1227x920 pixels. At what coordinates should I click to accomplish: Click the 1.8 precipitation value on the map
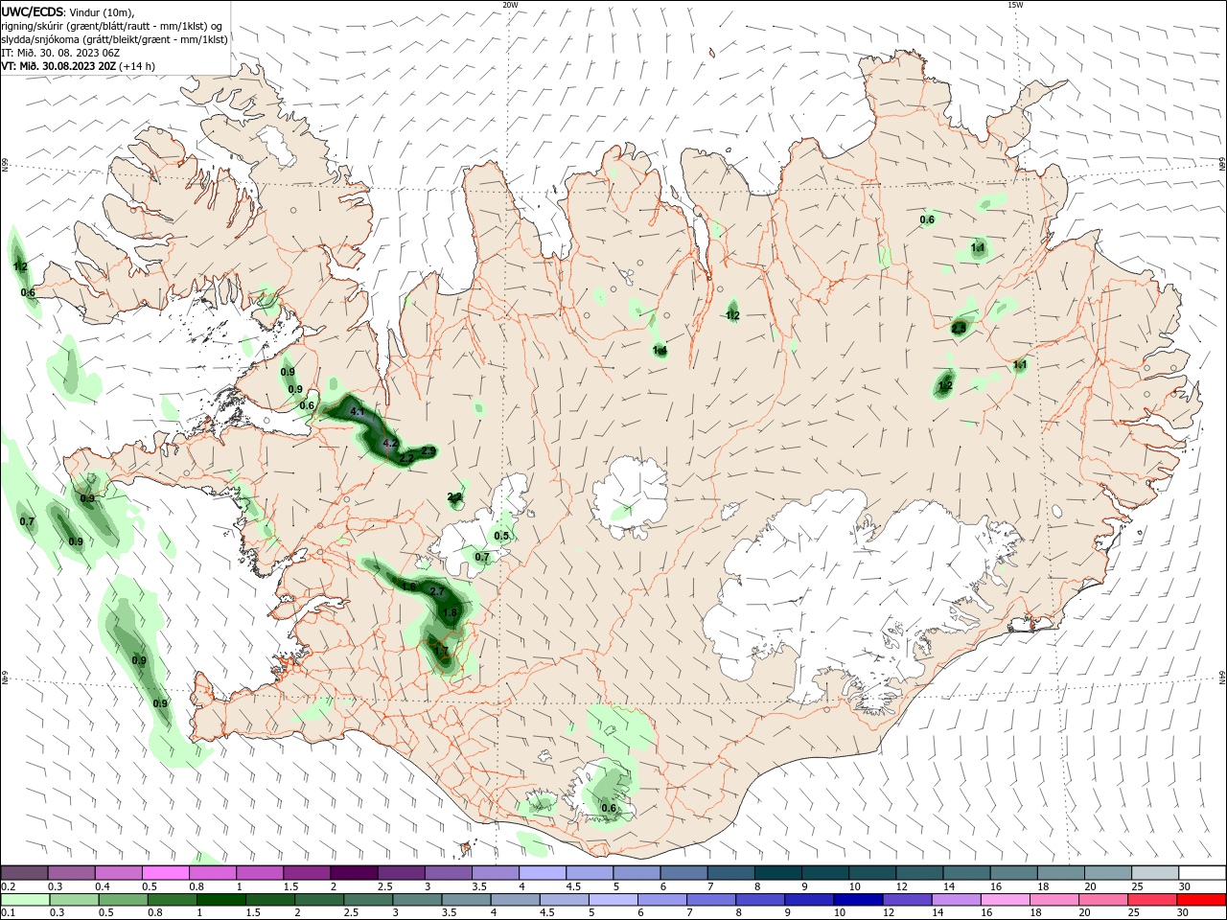(x=450, y=613)
